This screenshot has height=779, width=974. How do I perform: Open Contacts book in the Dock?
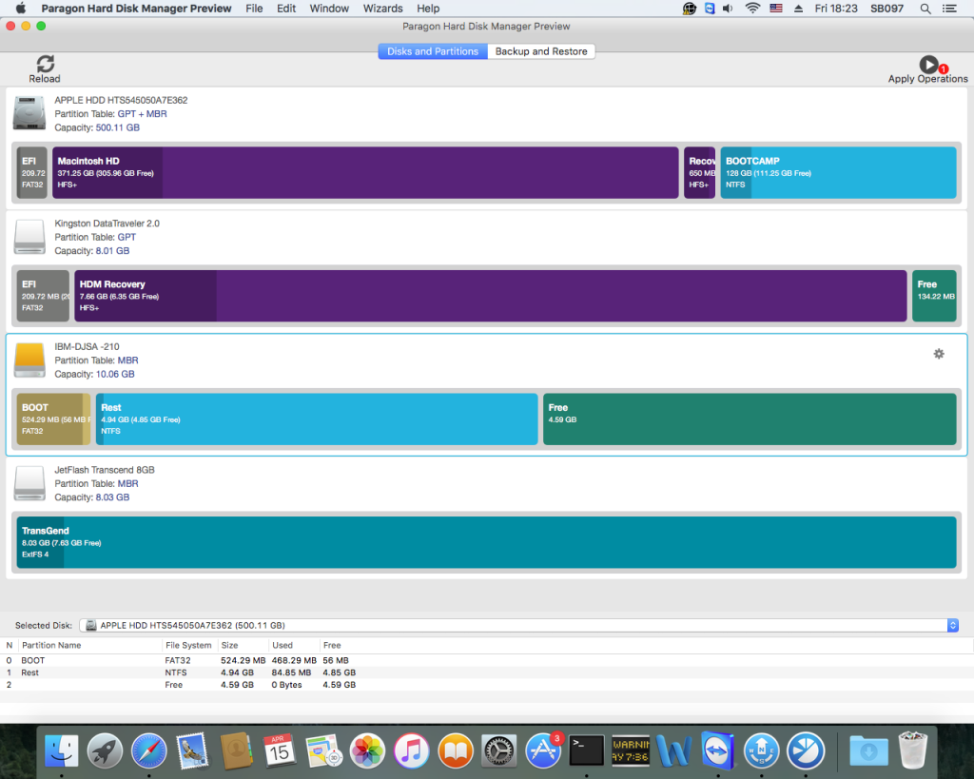tap(236, 750)
